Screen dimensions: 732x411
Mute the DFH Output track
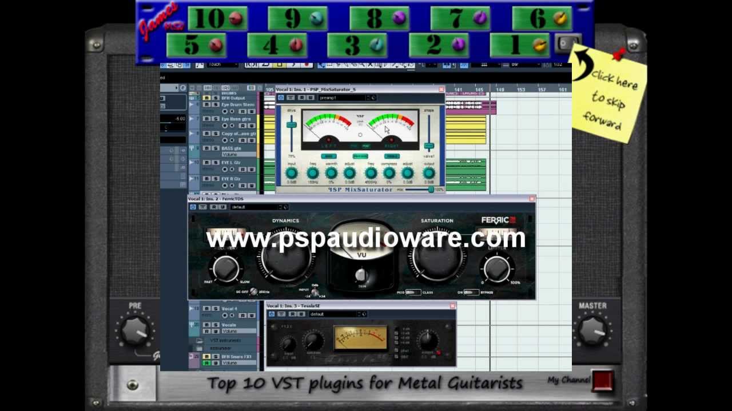(x=207, y=98)
